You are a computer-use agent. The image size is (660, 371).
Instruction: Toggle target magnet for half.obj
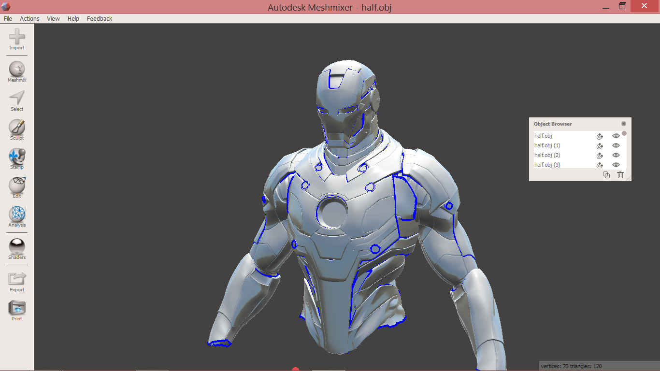(x=600, y=136)
